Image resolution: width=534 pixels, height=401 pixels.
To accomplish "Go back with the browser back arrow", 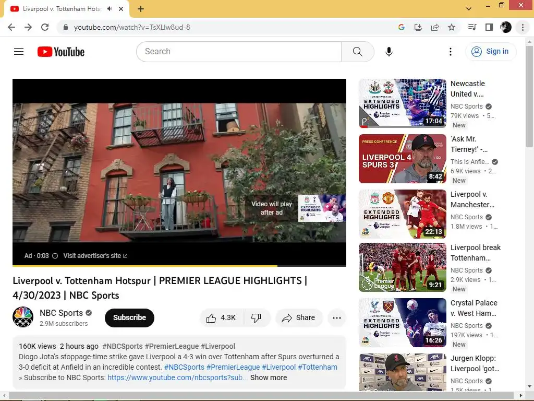I will point(11,27).
